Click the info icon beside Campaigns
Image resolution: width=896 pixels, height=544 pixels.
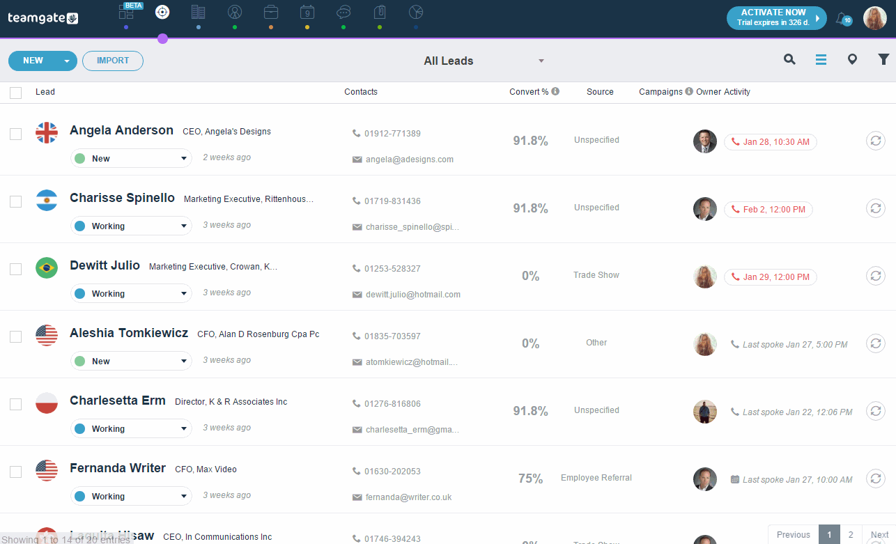coord(689,91)
